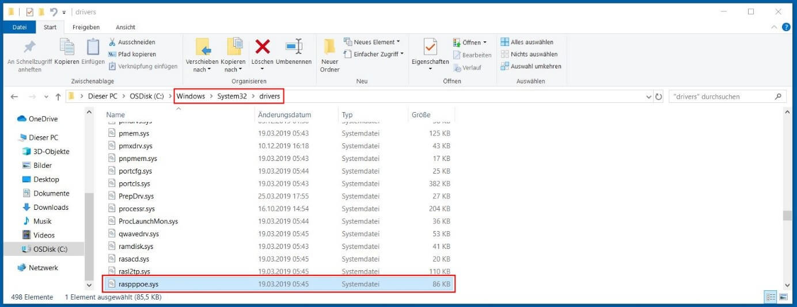Screen dimensions: 797x307
Task: Open 3D-Objekte folder in sidebar
Action: (x=45, y=151)
